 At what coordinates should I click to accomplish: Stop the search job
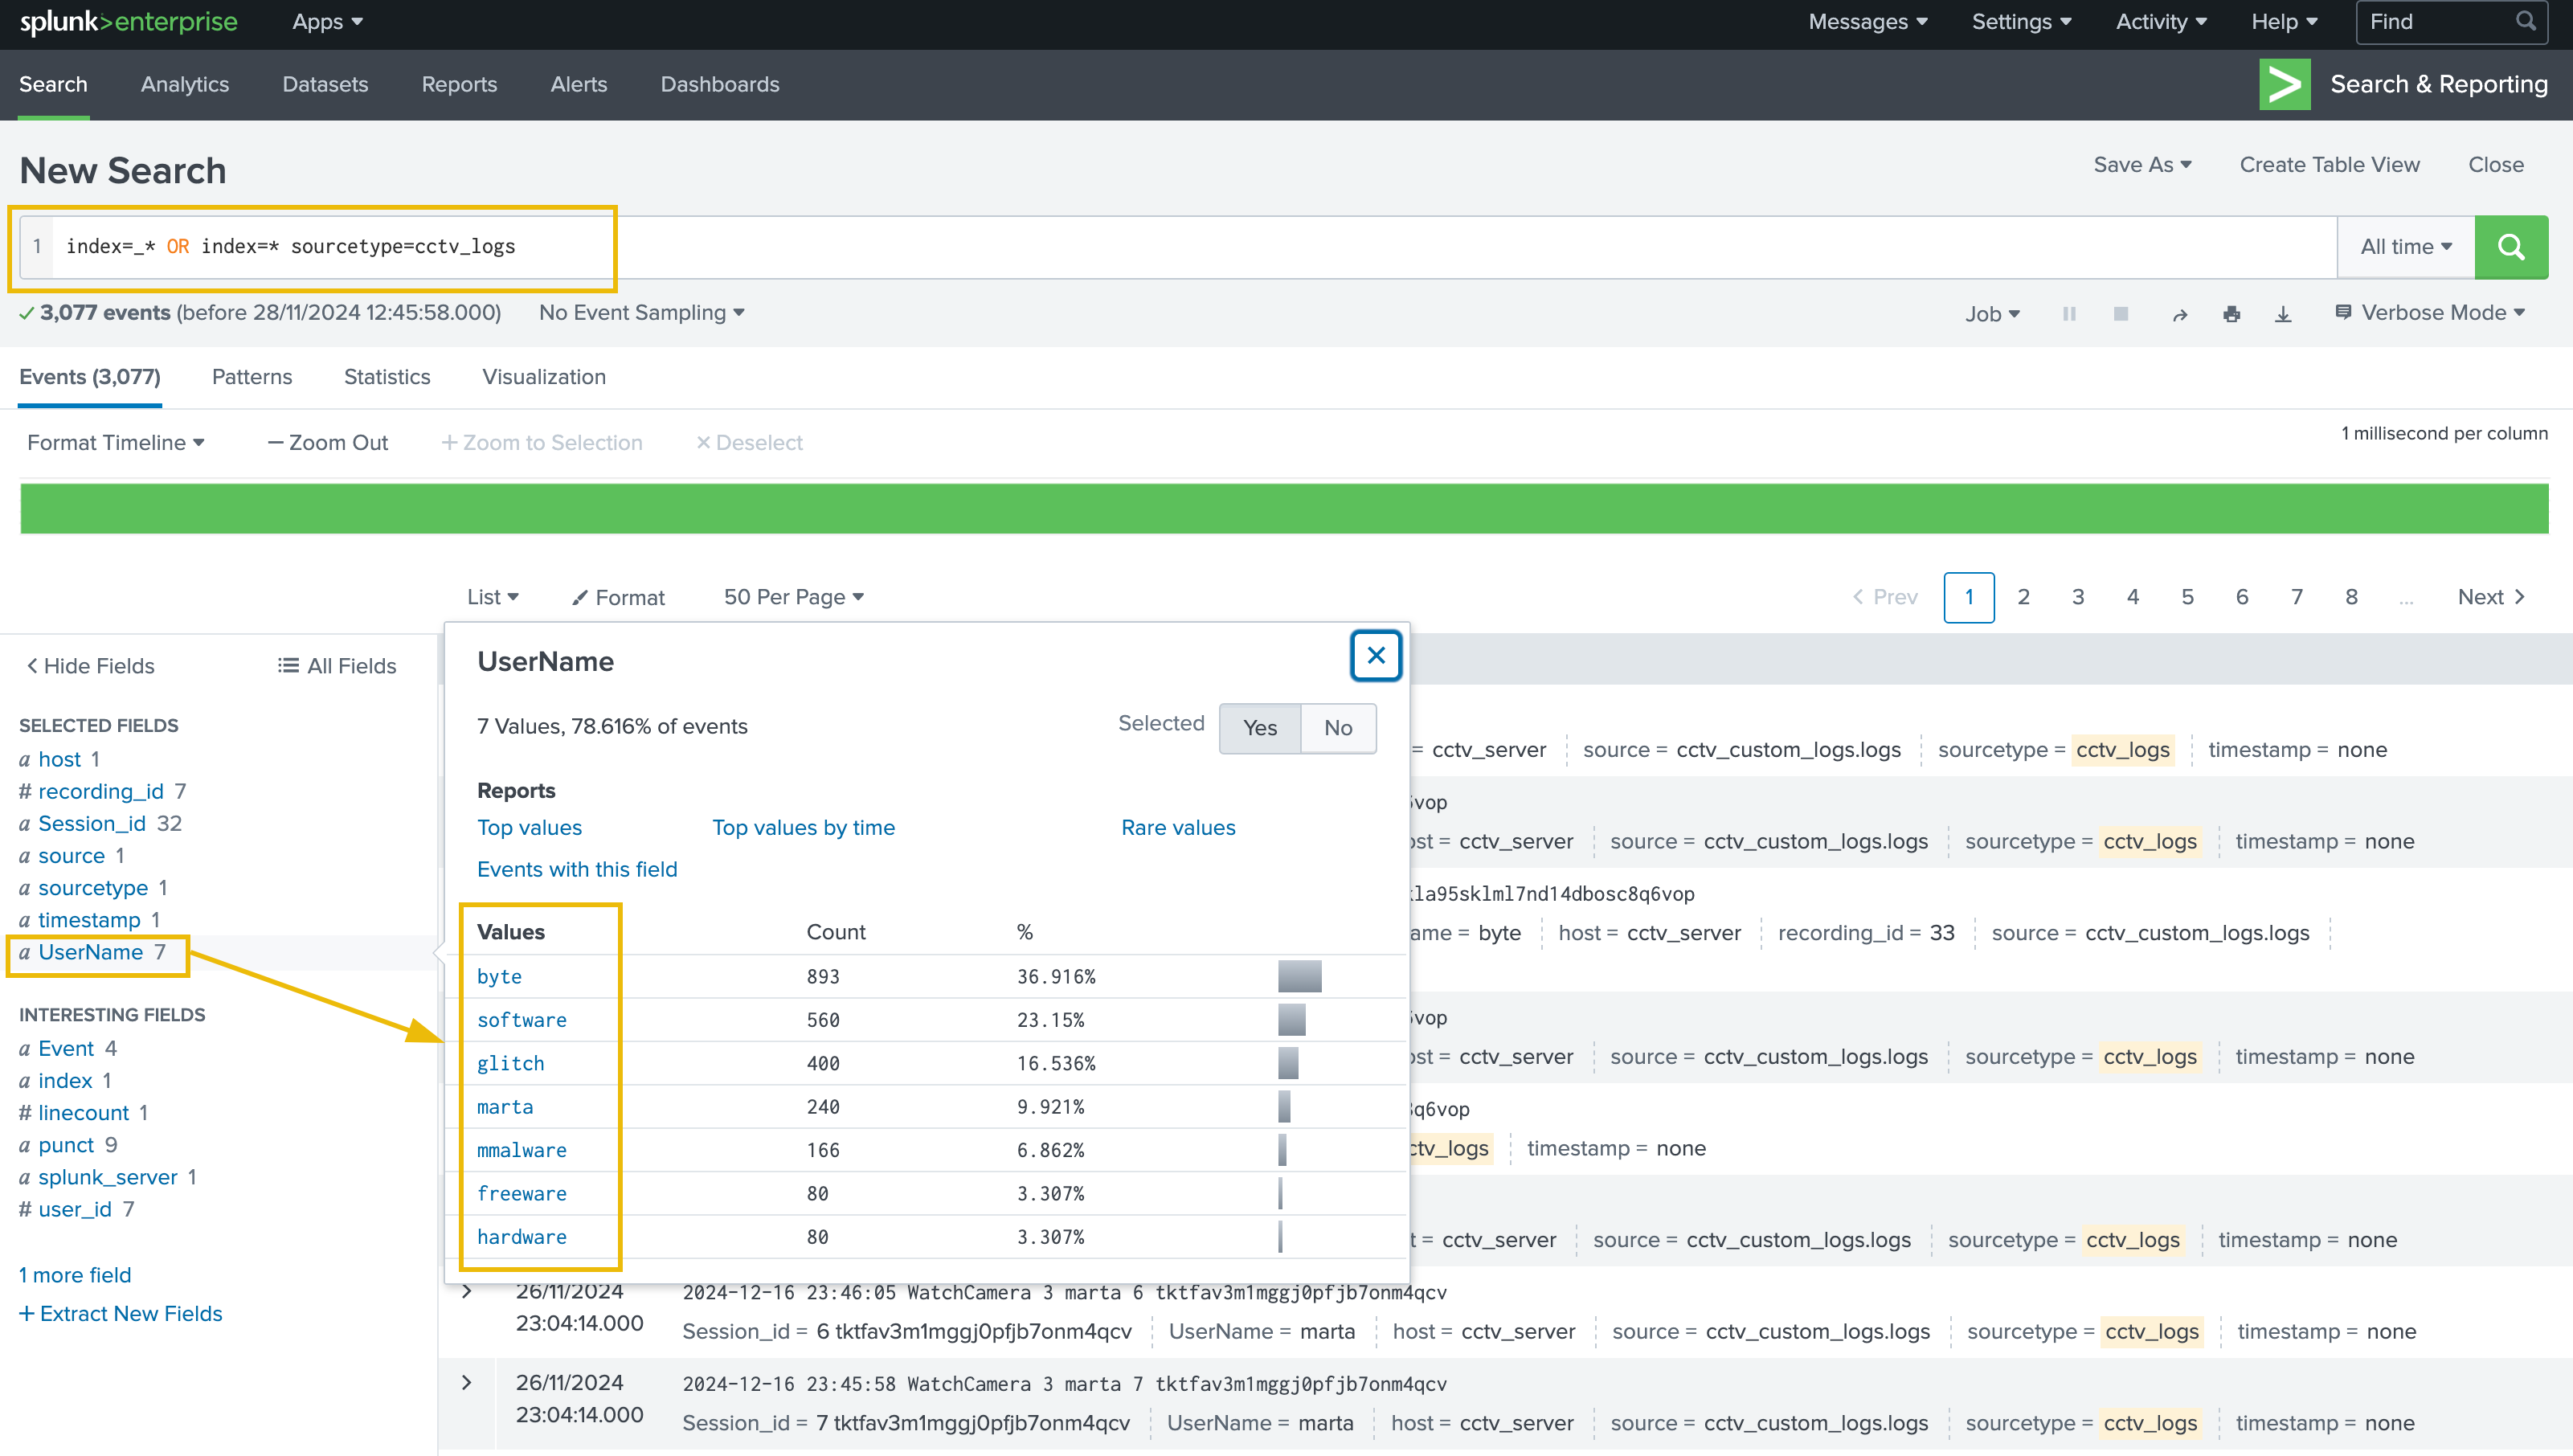coord(2120,314)
